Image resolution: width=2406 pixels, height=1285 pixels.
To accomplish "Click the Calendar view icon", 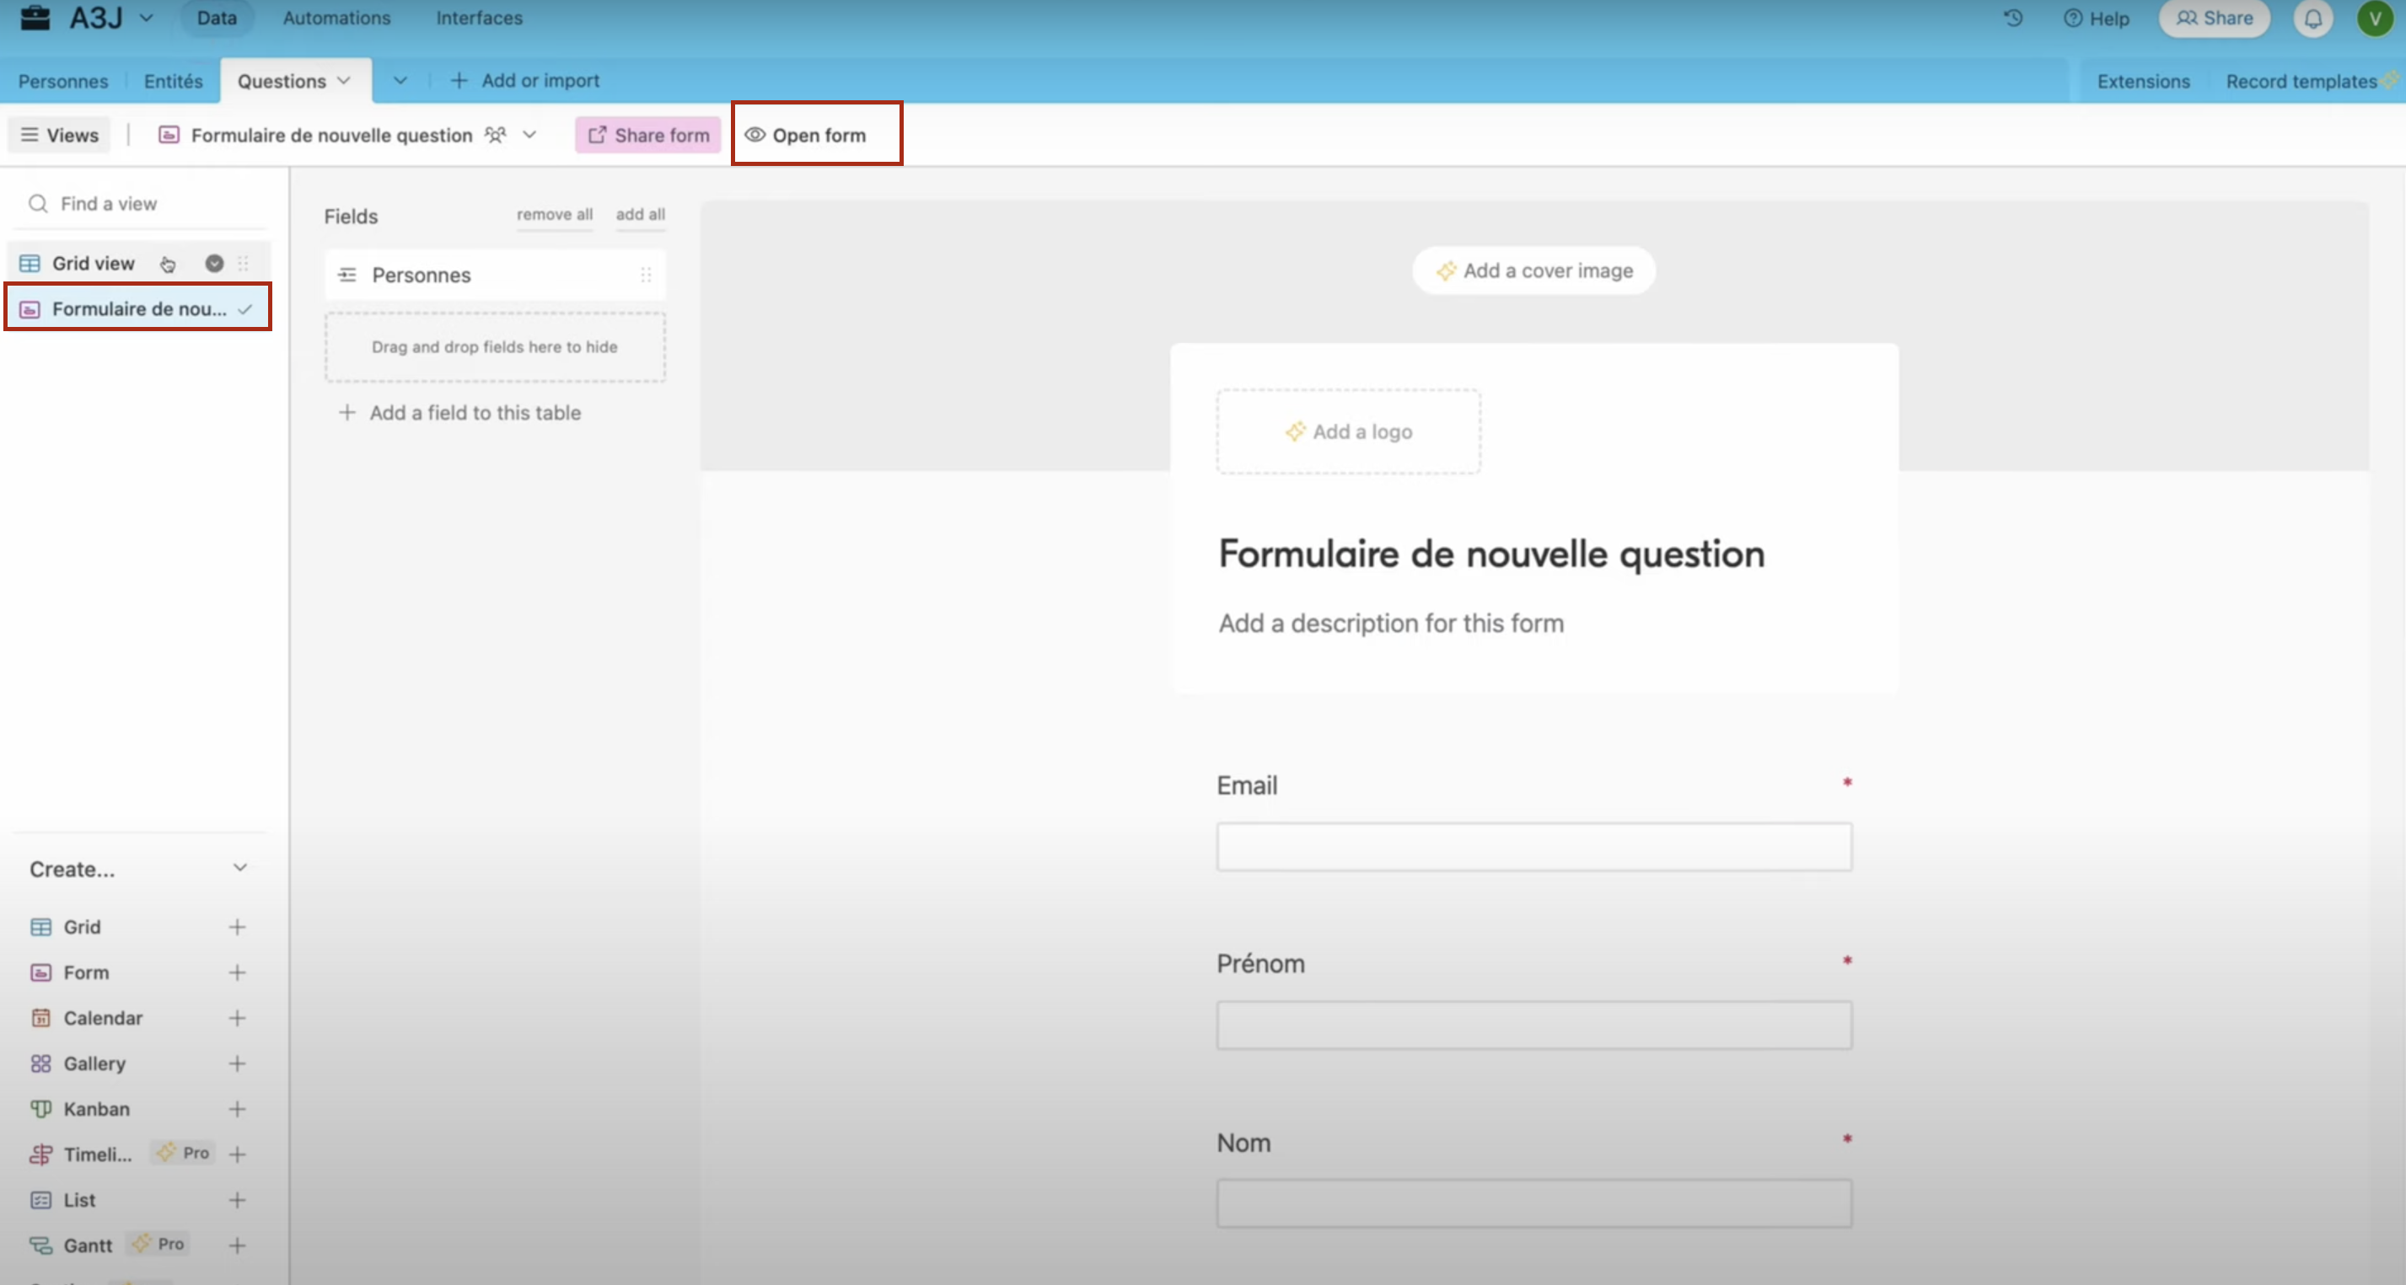I will [40, 1018].
